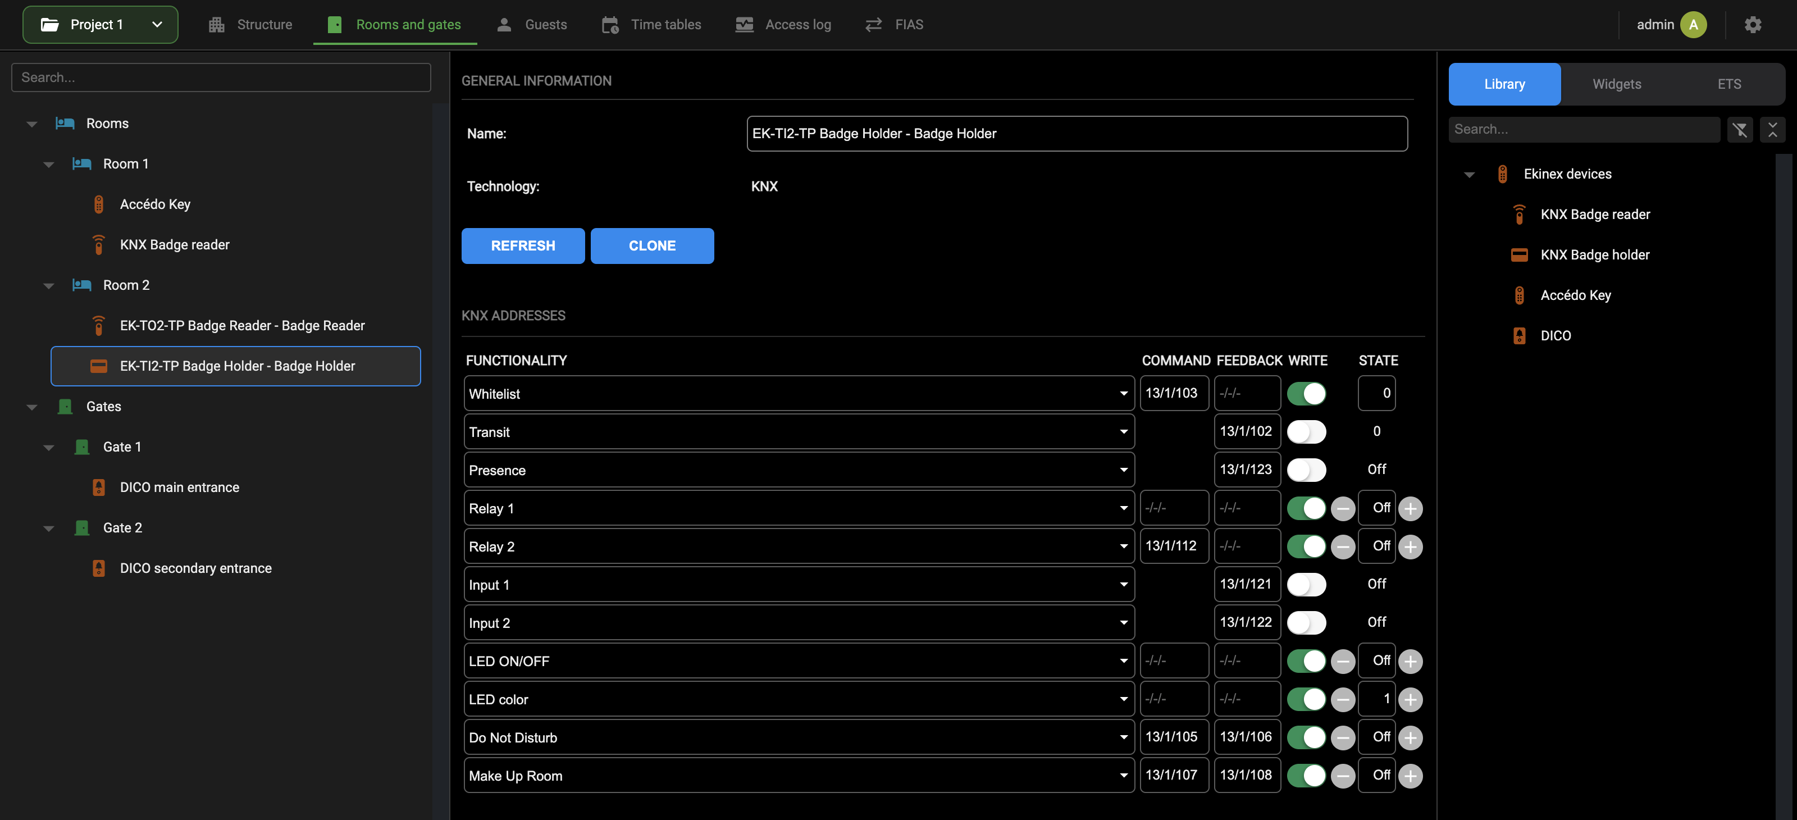Image resolution: width=1797 pixels, height=820 pixels.
Task: Click DICO main entrance device icon
Action: [99, 488]
